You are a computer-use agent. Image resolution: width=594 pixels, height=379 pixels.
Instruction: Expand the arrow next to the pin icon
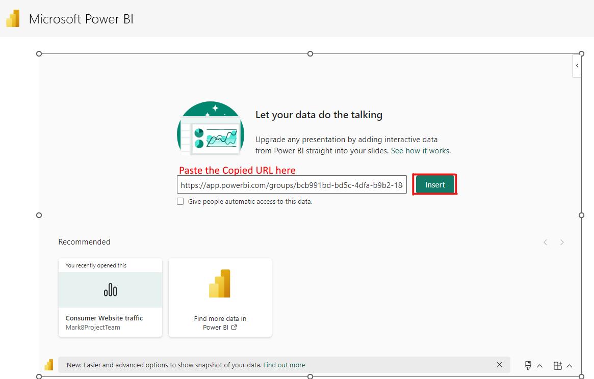click(540, 366)
